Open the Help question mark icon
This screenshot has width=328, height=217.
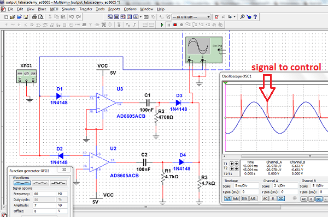255,17
